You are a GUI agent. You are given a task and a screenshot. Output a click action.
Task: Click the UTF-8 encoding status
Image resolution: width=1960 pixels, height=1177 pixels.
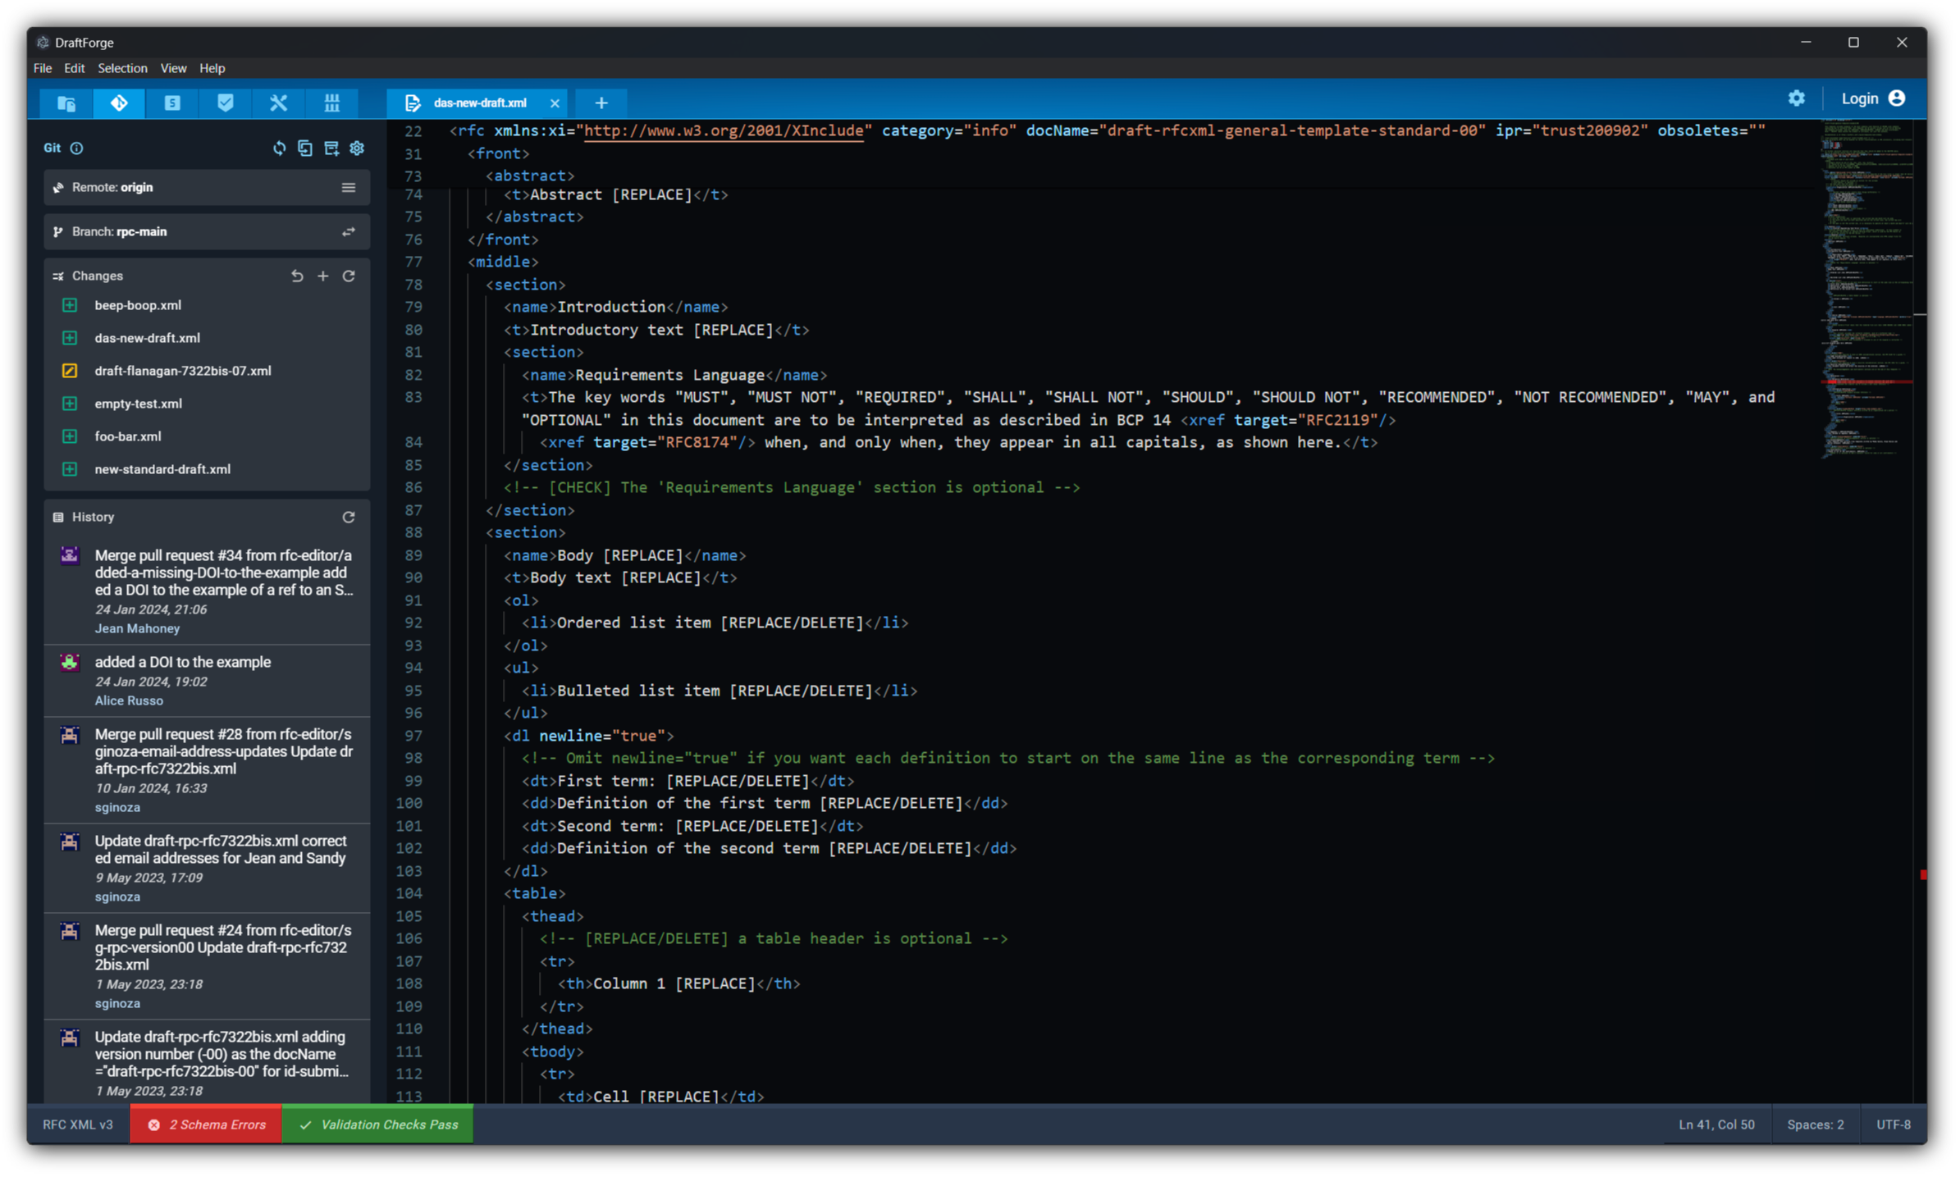pyautogui.click(x=1894, y=1125)
